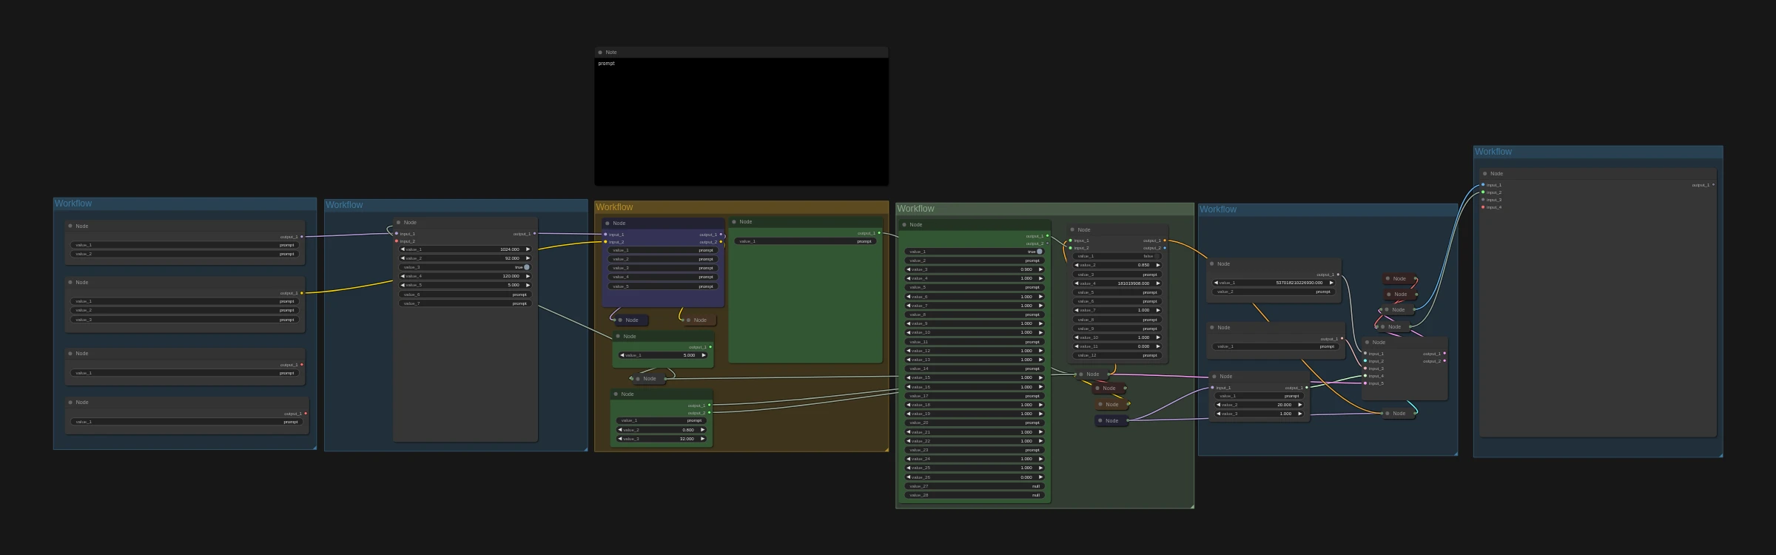Screen dimensions: 1776x555
Task: Decrease the 0.800 value with left arrow
Action: [621, 430]
